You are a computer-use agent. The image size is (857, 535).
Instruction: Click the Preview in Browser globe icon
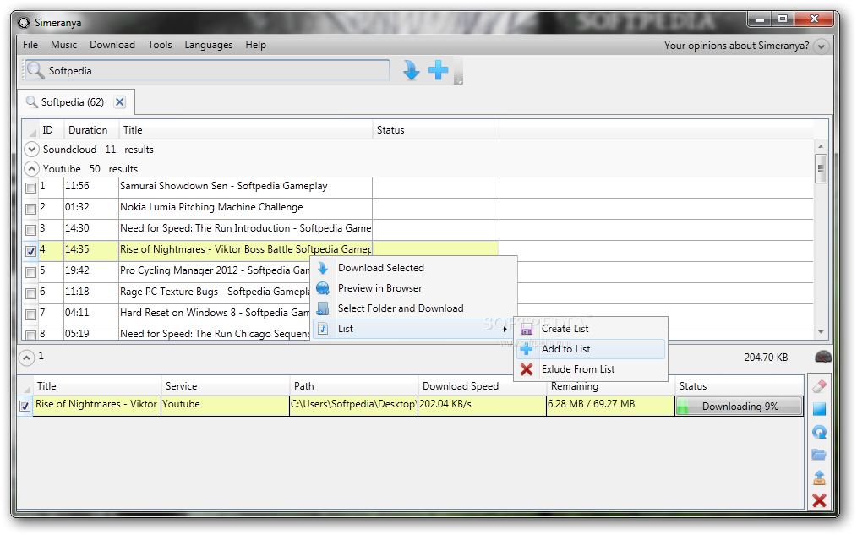pyautogui.click(x=323, y=288)
